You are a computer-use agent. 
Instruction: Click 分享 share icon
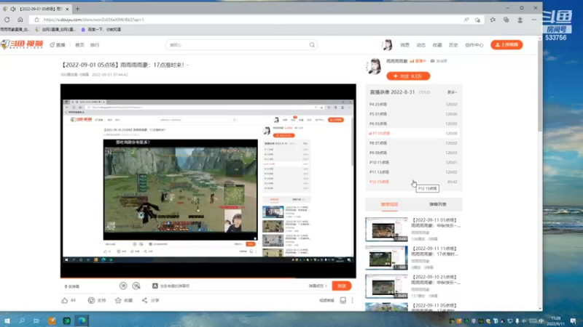[144, 300]
